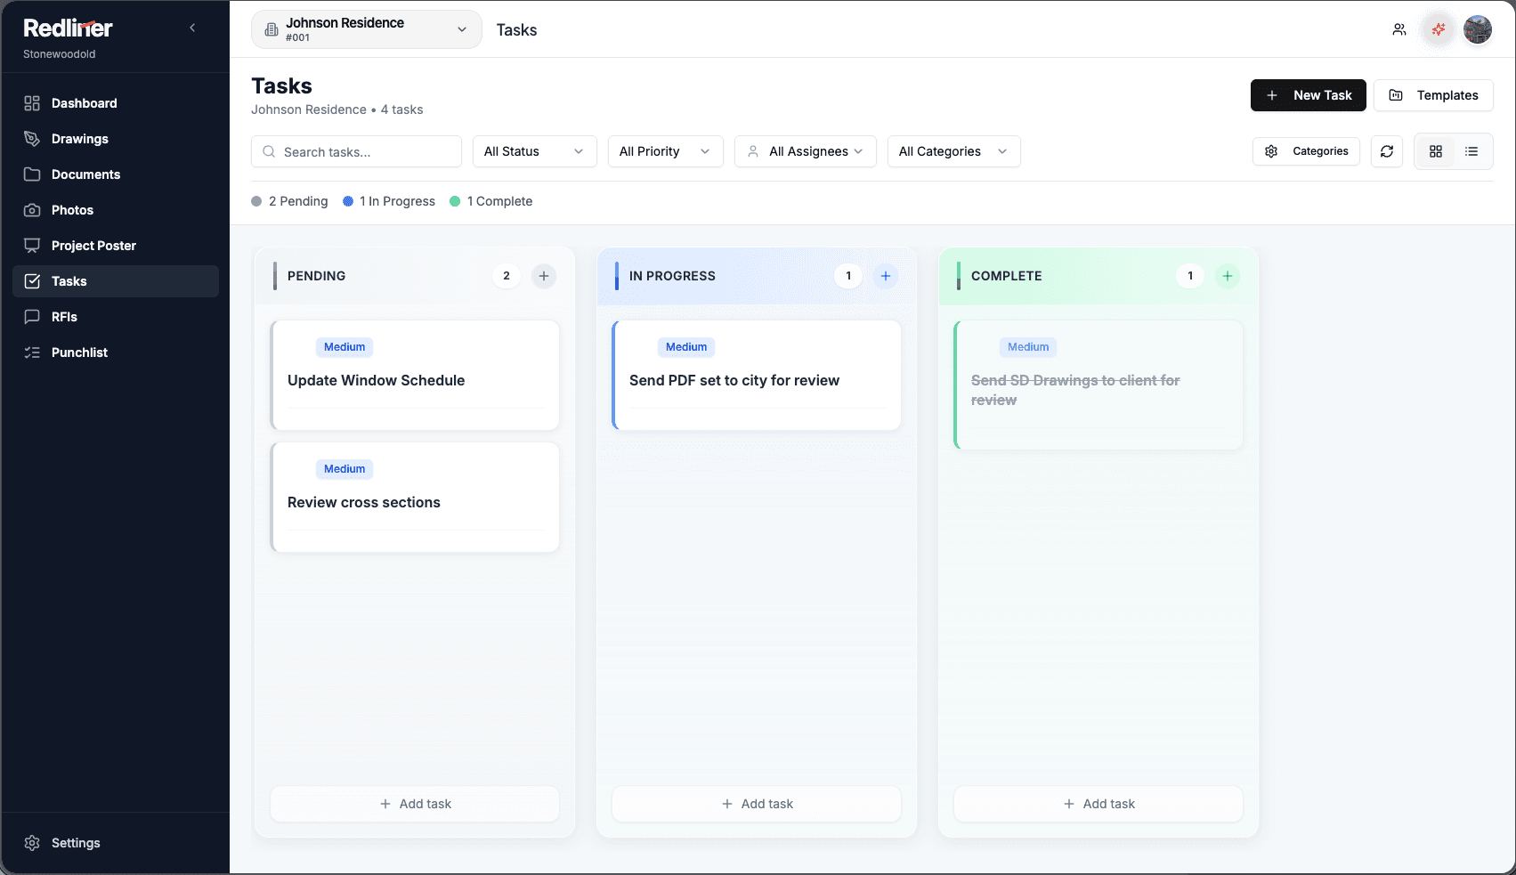Click Add task in In Progress column
The width and height of the screenshot is (1516, 875).
click(x=757, y=804)
